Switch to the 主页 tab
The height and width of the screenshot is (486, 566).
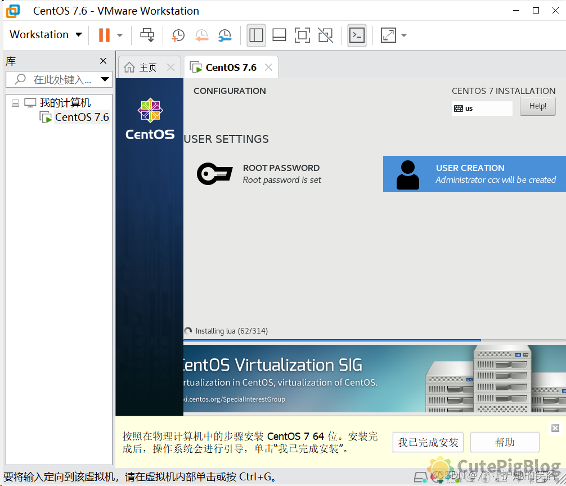coord(149,66)
